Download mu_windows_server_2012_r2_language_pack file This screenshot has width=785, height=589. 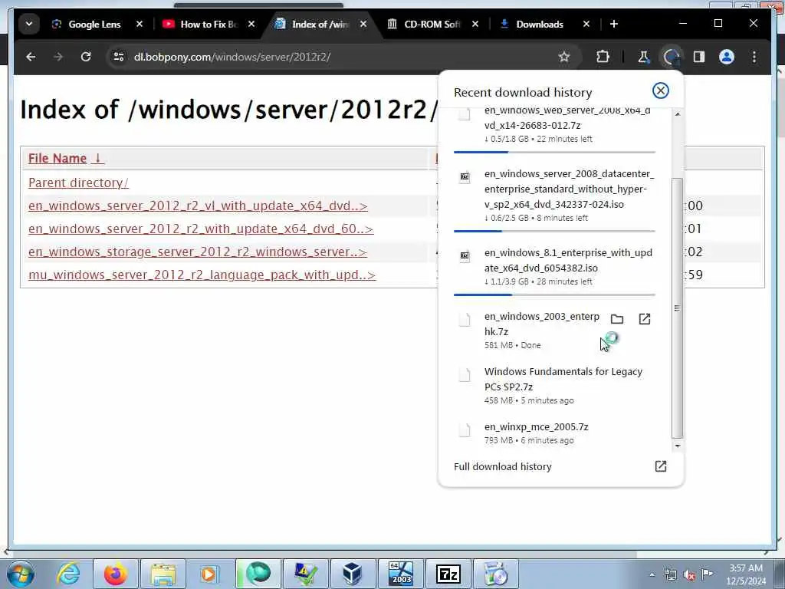click(202, 275)
